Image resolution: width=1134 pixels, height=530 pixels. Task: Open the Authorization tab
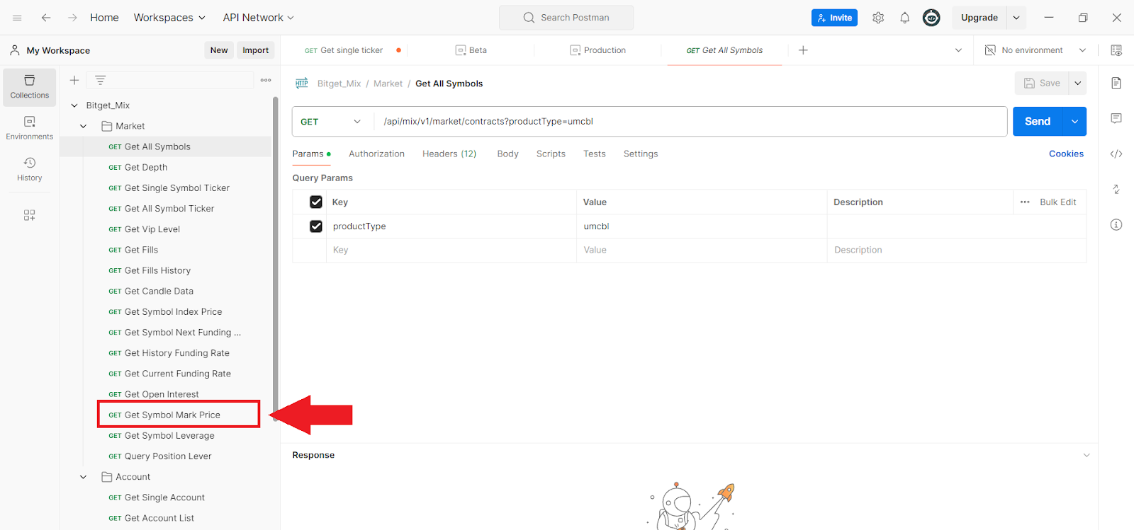point(376,154)
